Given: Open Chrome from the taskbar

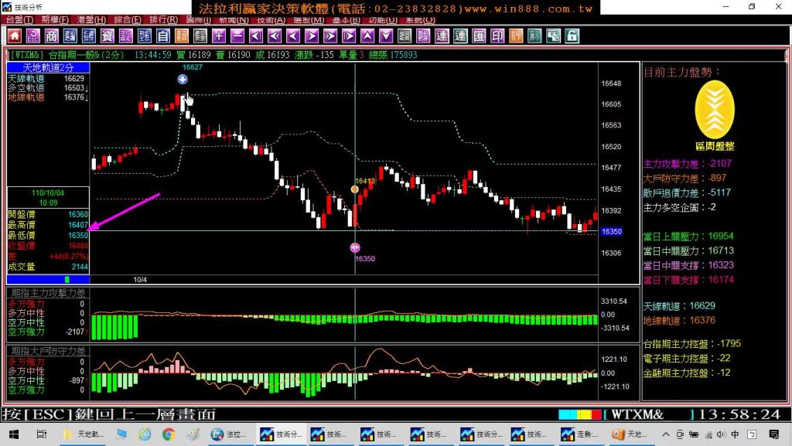Looking at the screenshot, I should (x=168, y=434).
